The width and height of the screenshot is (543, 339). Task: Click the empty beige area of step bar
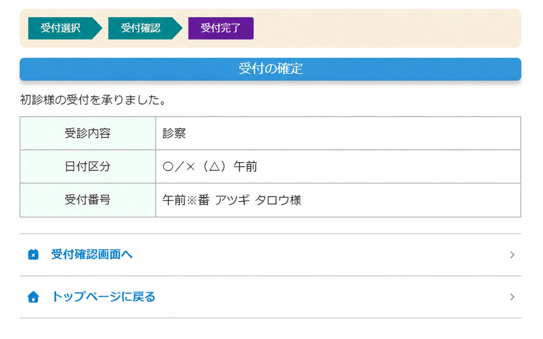tap(386, 28)
